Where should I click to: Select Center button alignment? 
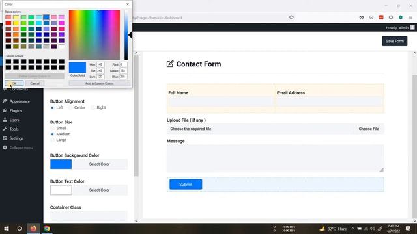pos(70,108)
